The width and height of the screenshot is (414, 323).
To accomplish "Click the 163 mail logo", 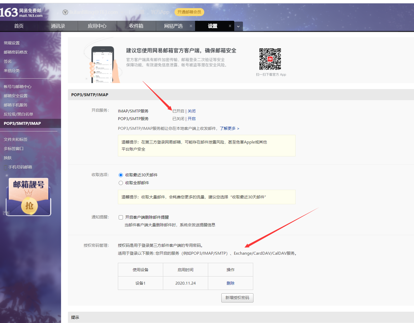I will [x=21, y=12].
